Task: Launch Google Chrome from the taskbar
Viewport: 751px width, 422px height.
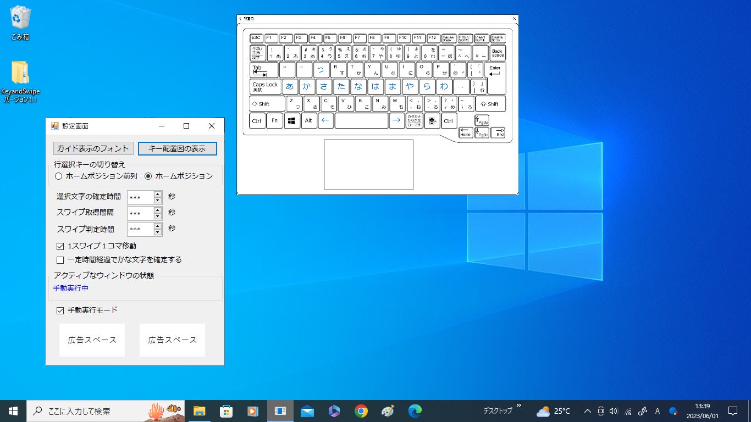Action: (361, 411)
